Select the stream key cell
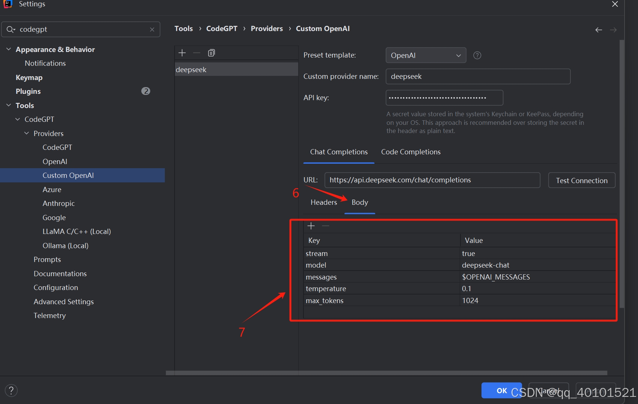Viewport: 638px width, 404px height. click(382, 253)
